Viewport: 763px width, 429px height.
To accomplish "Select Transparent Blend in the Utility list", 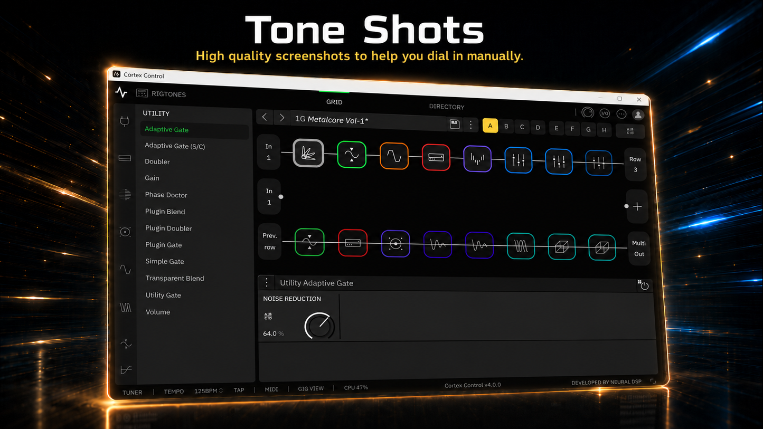I will point(175,278).
